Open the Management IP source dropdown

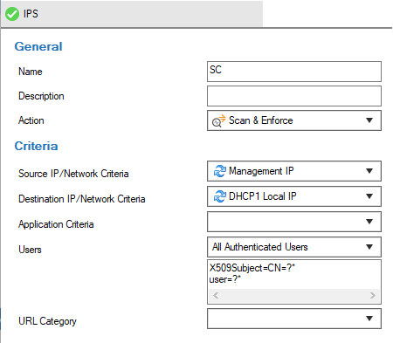(294, 171)
